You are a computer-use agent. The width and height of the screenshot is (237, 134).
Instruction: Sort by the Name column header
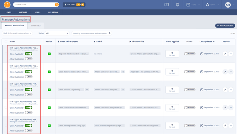pyautogui.click(x=12, y=42)
